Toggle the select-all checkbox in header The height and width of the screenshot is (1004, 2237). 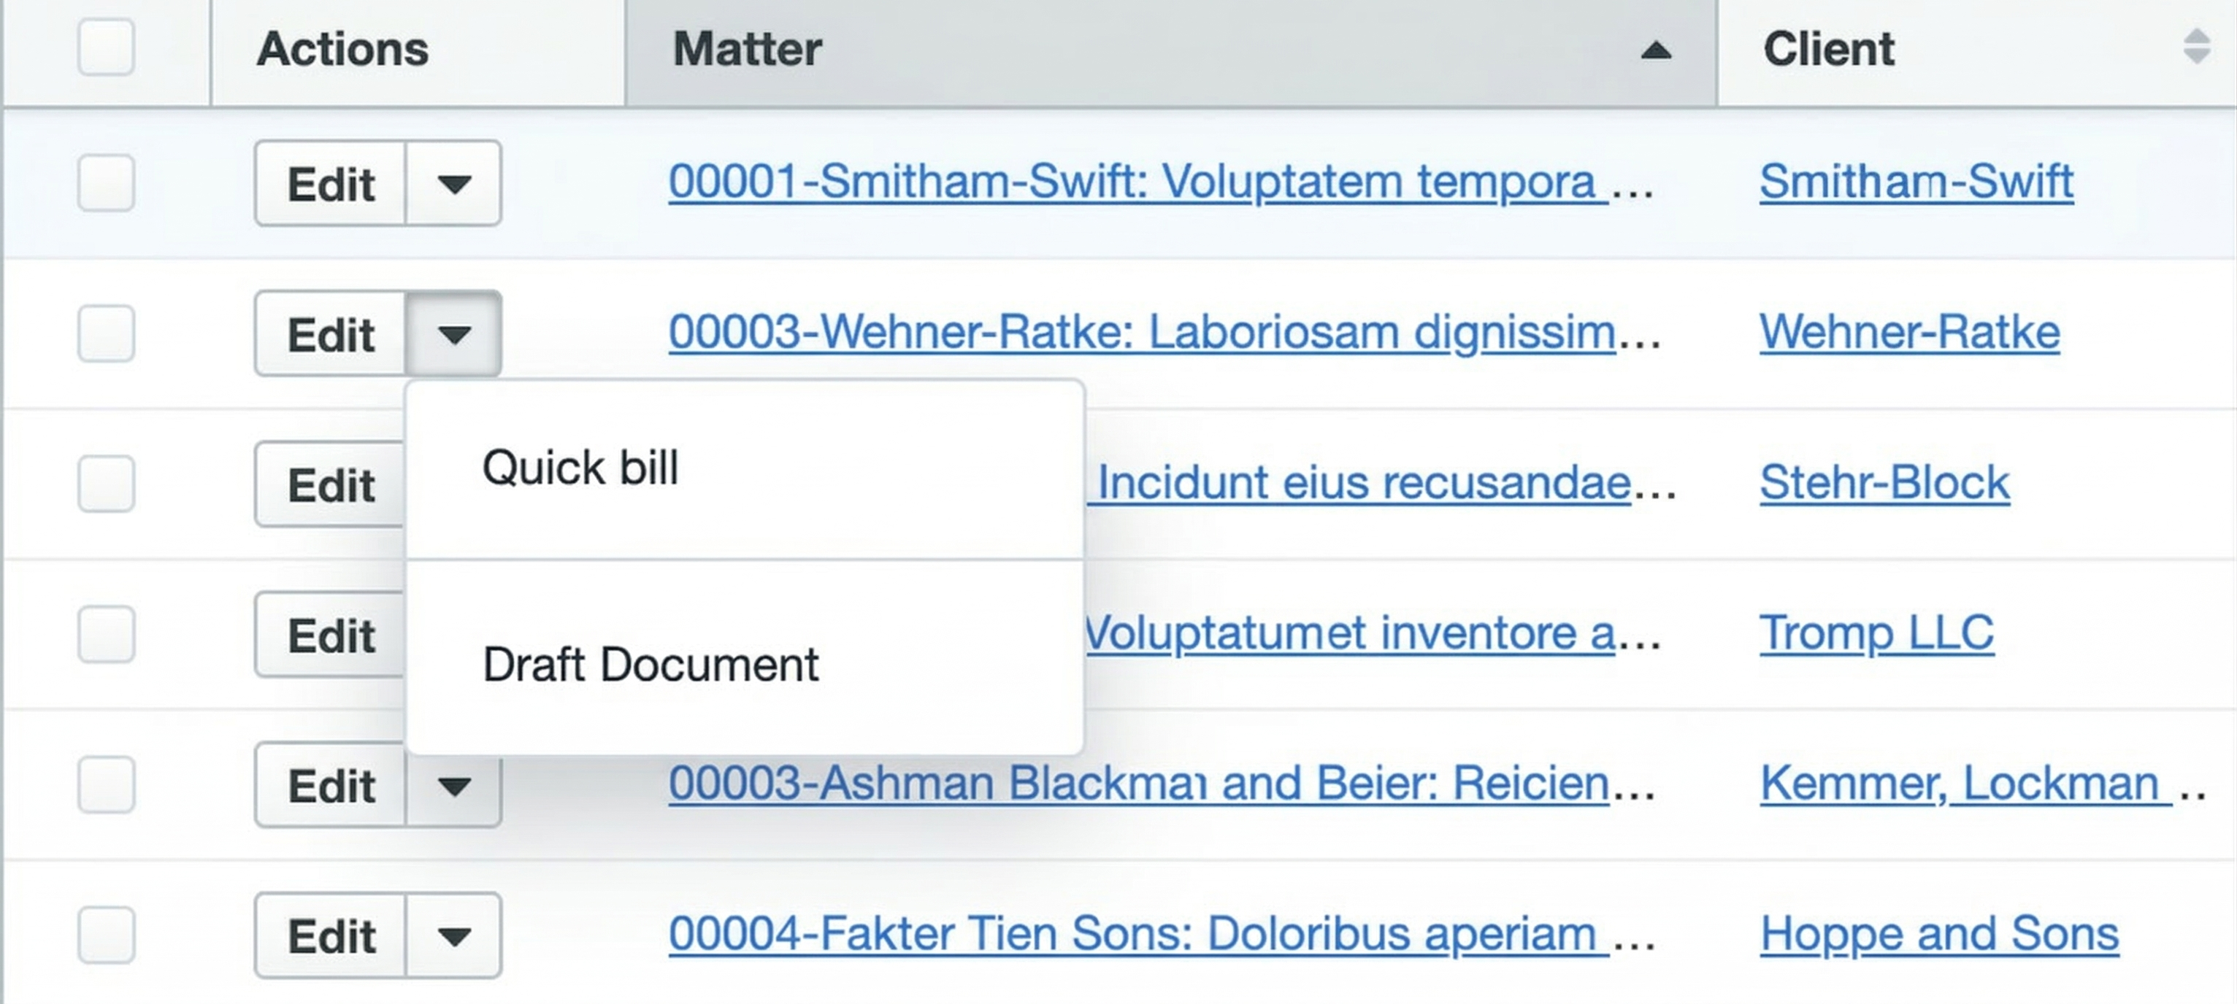(106, 47)
